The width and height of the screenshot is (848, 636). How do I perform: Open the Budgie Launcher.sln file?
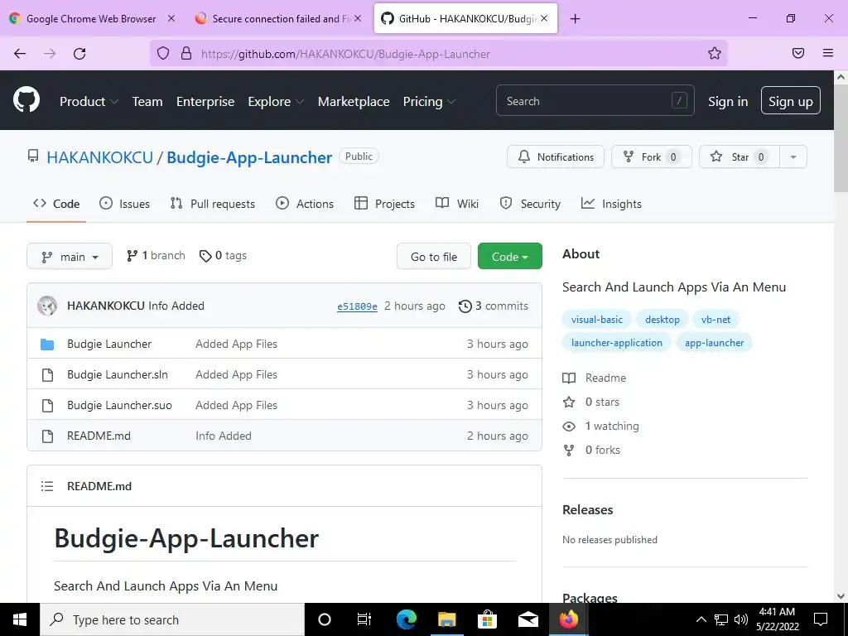[x=118, y=375]
